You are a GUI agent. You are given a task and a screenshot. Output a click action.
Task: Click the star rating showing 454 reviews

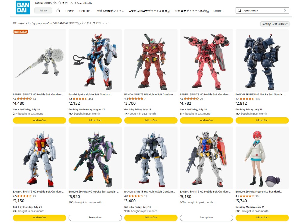click(x=81, y=99)
